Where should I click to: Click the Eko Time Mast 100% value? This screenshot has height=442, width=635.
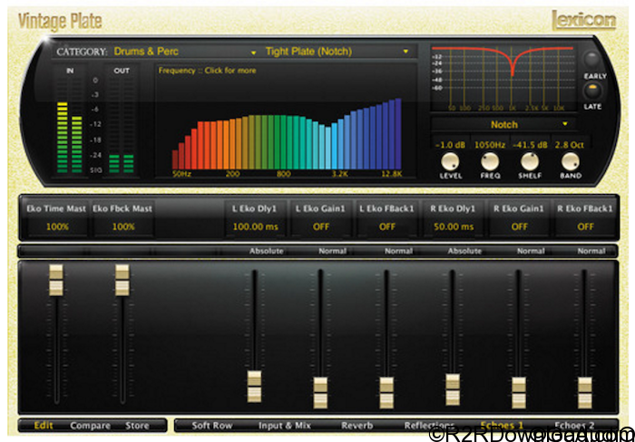coord(57,226)
